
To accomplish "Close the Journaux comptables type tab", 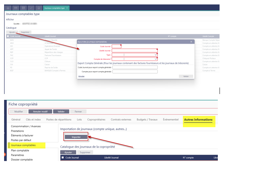I will pyautogui.click(x=67, y=8).
